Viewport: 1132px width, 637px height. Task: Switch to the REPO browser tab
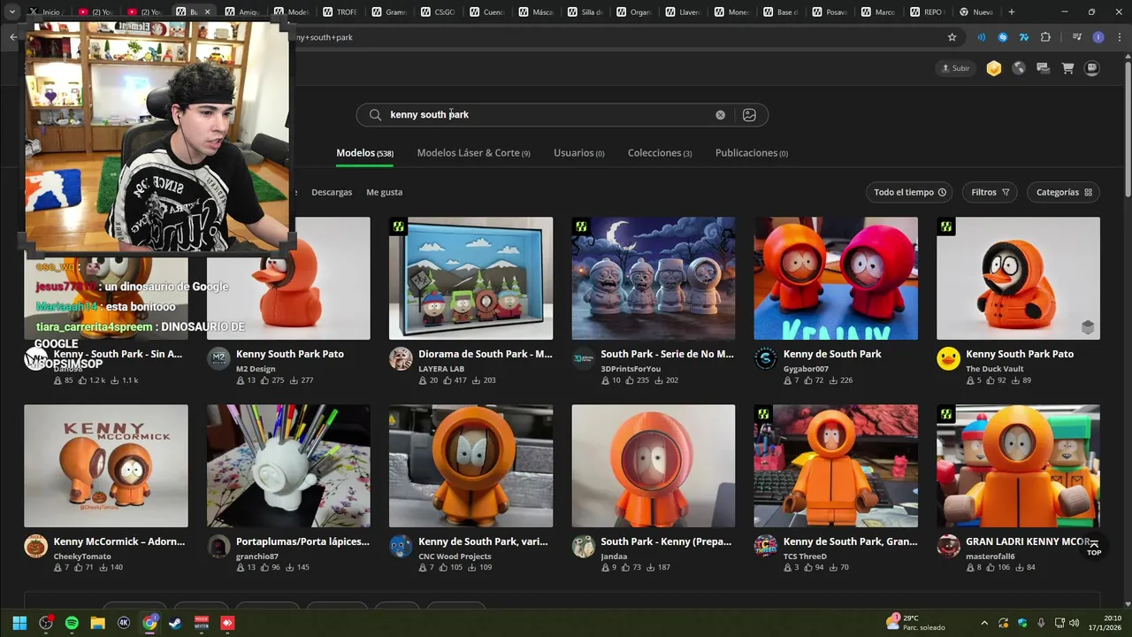pyautogui.click(x=927, y=12)
